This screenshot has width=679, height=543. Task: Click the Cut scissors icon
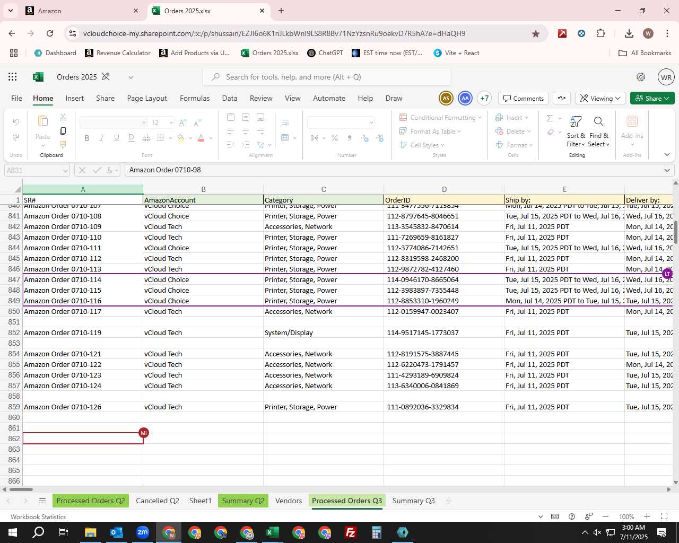coord(63,117)
